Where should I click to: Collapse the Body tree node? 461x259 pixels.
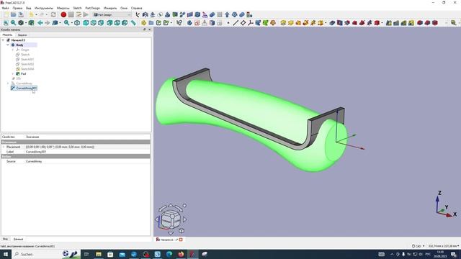point(8,45)
